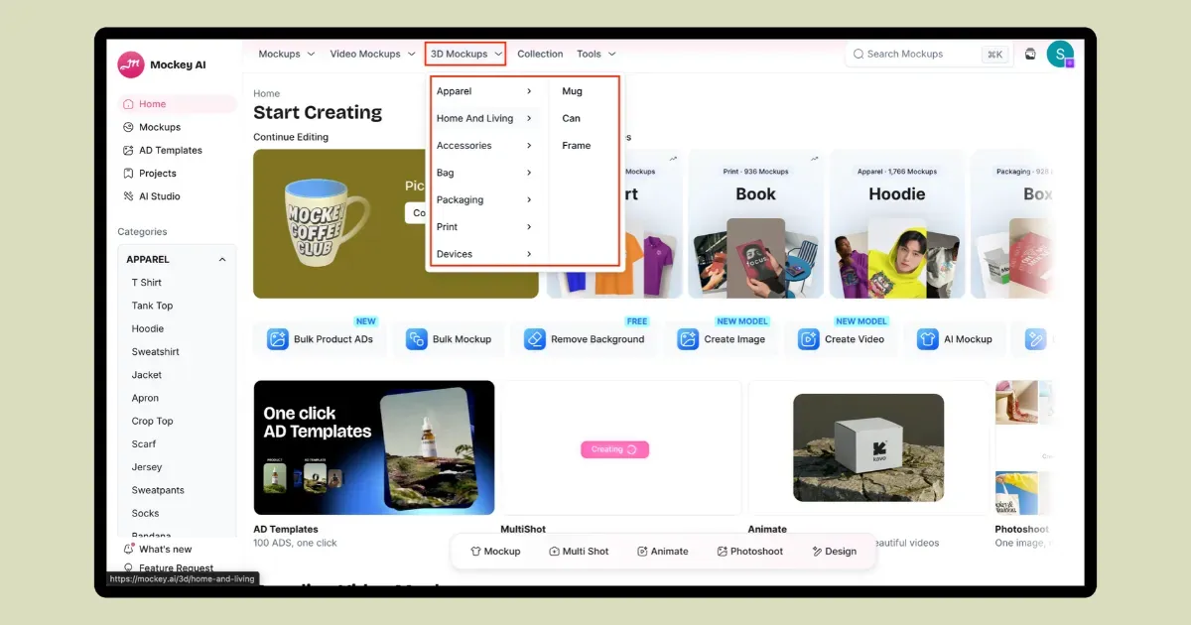Expand the Bag submenu

[x=484, y=173]
